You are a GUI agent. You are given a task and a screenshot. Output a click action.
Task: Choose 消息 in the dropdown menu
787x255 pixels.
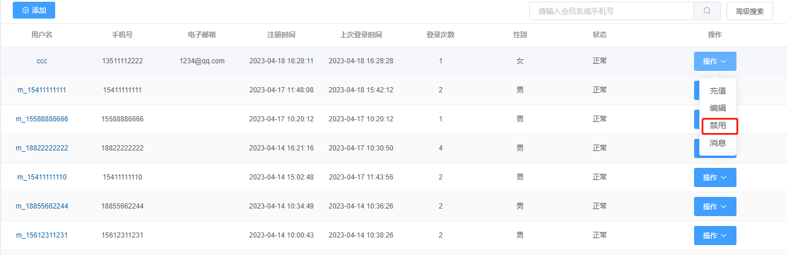718,143
